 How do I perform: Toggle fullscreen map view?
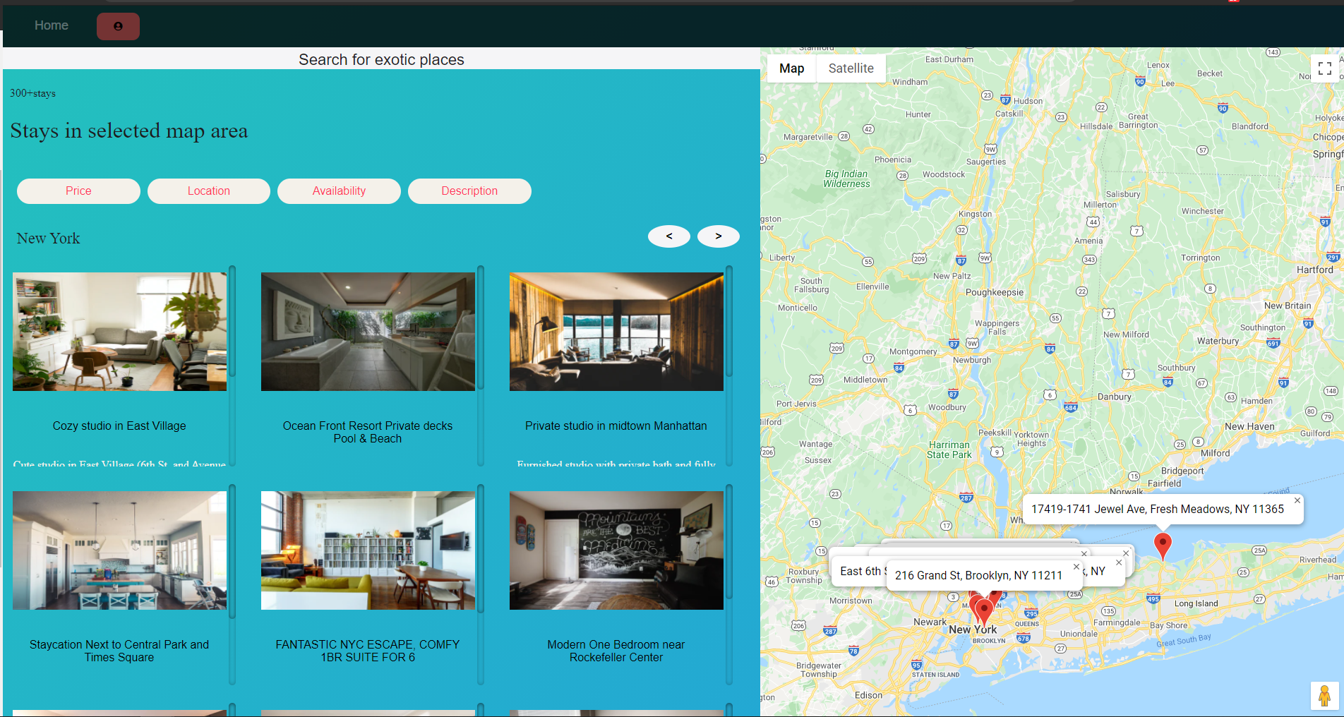tap(1325, 68)
